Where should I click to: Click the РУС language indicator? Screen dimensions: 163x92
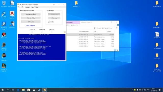148,90
